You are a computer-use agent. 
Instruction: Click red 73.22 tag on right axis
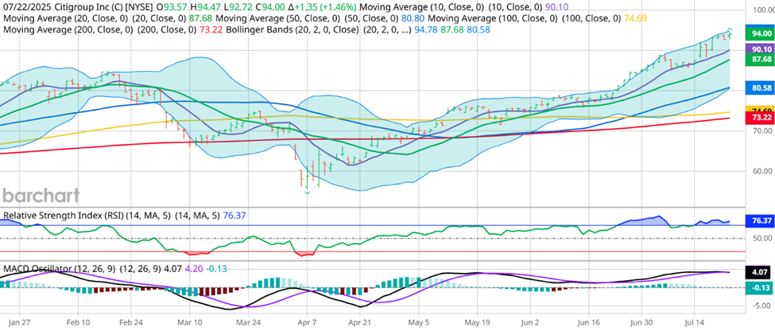(x=760, y=117)
